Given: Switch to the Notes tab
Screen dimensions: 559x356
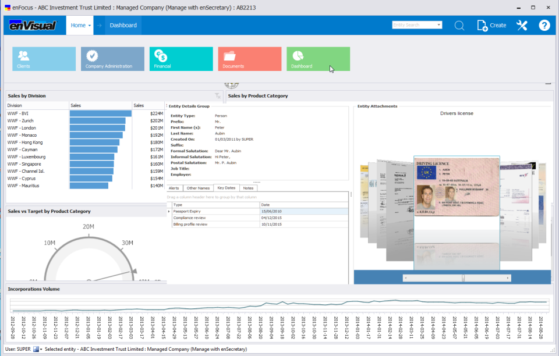Looking at the screenshot, I should [x=248, y=187].
